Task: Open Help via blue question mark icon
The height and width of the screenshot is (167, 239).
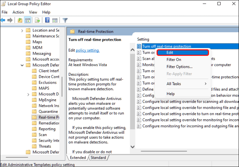Action: point(47,20)
